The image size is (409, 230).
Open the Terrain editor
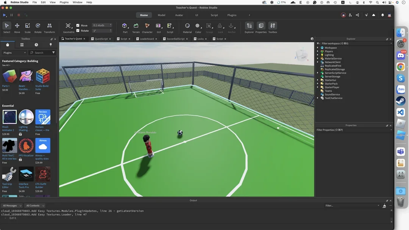(x=136, y=27)
